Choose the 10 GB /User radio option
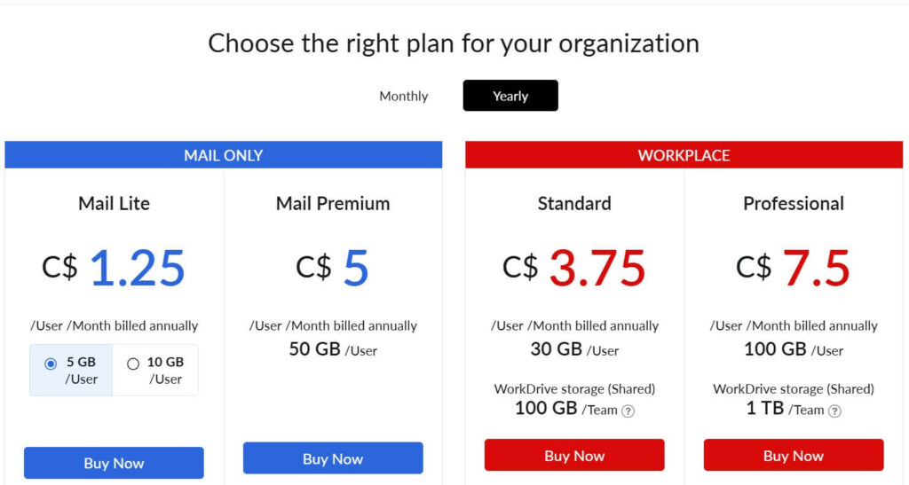 pyautogui.click(x=133, y=363)
